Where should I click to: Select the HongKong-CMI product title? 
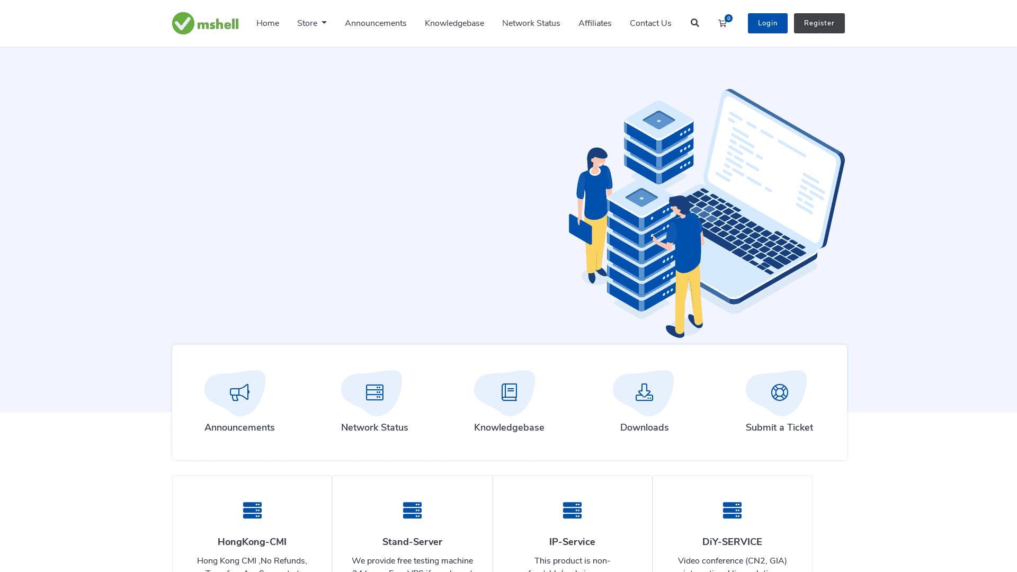coord(252,542)
